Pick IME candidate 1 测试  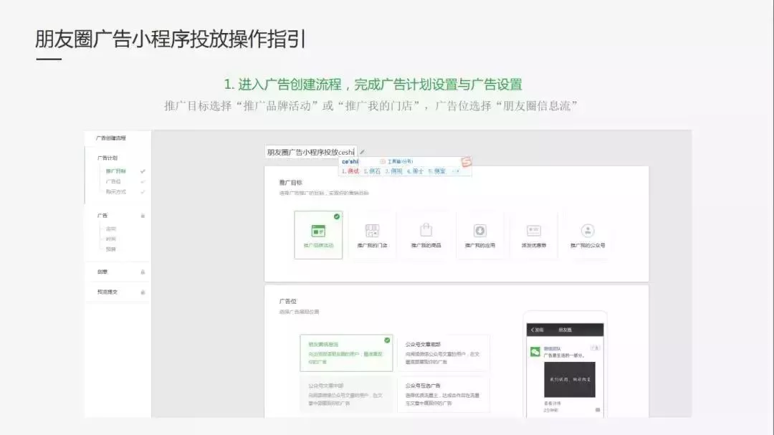point(350,171)
